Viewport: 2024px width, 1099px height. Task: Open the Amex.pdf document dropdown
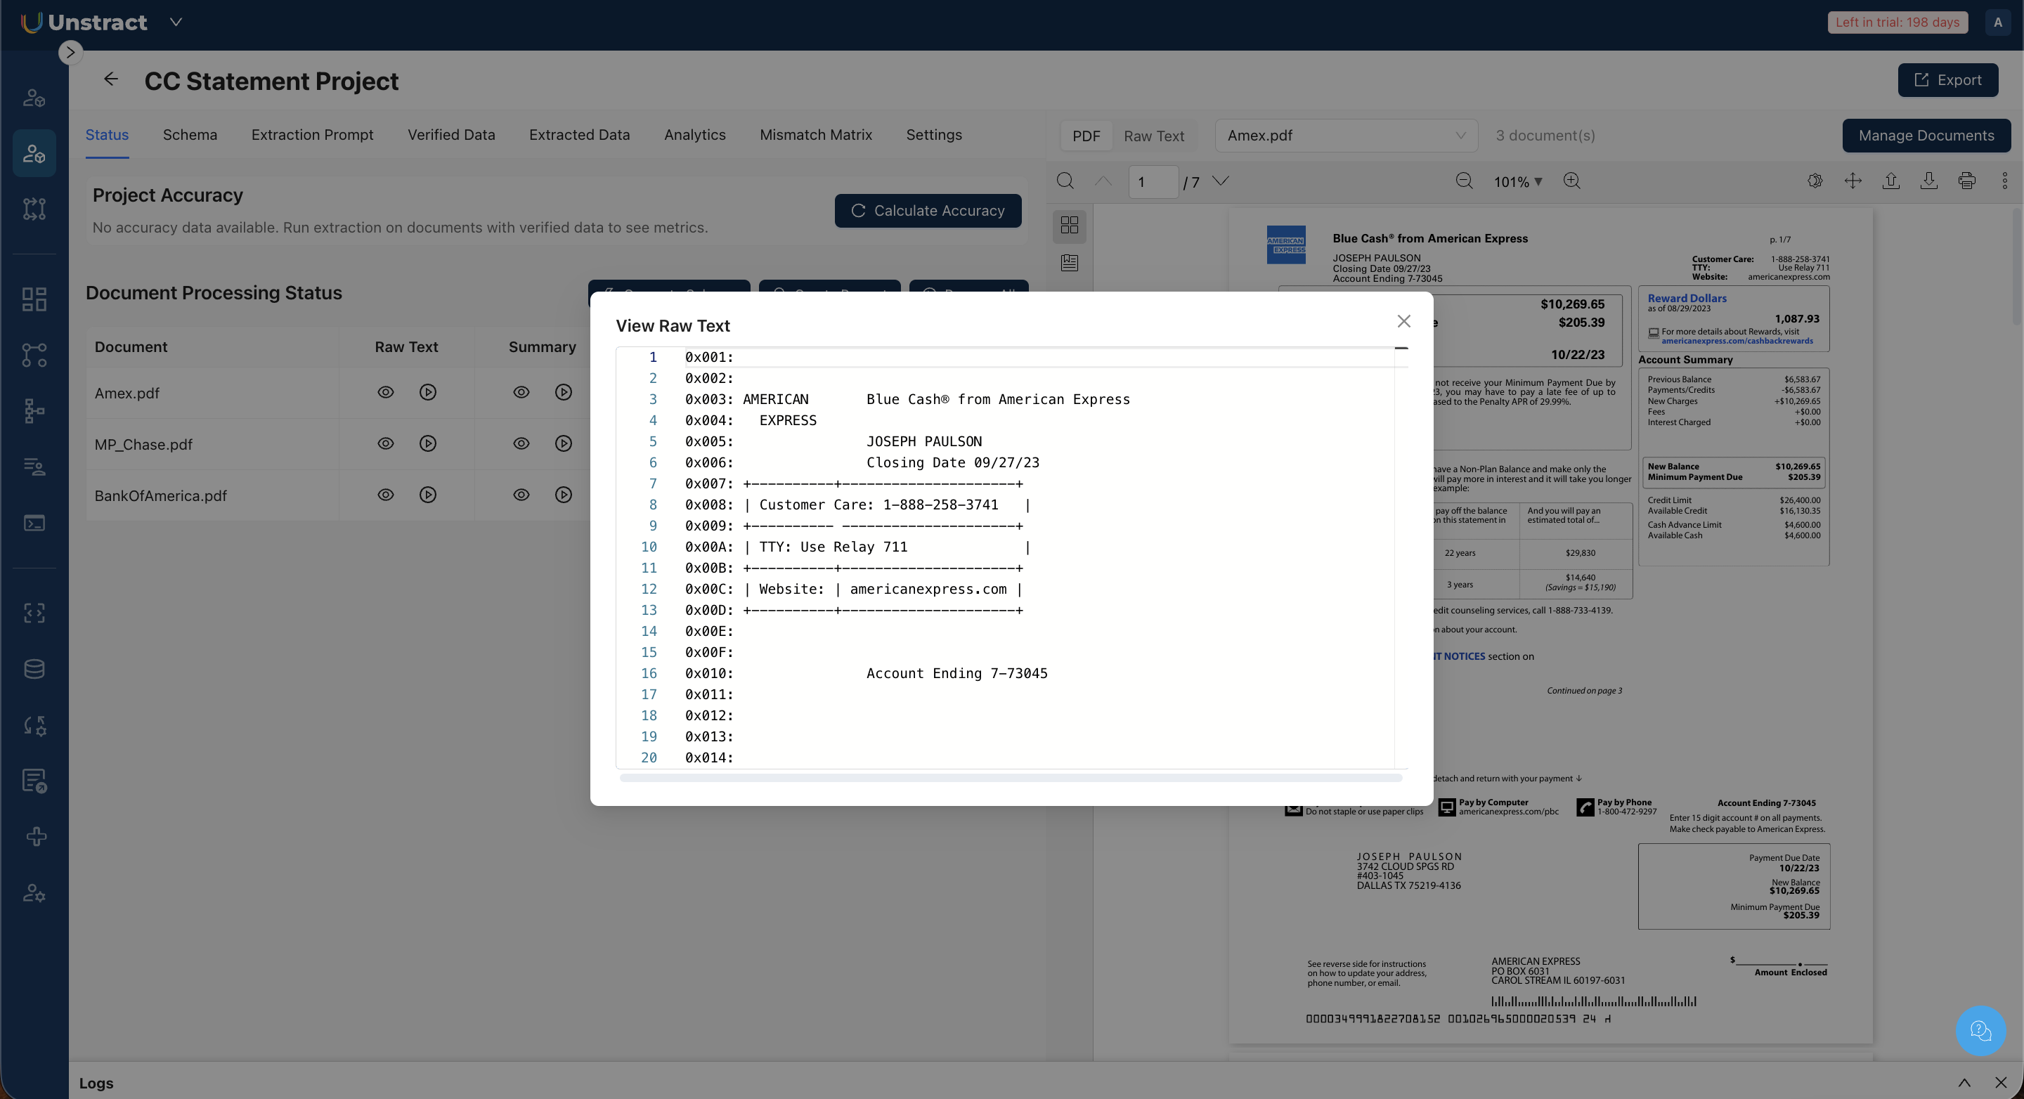pos(1346,136)
